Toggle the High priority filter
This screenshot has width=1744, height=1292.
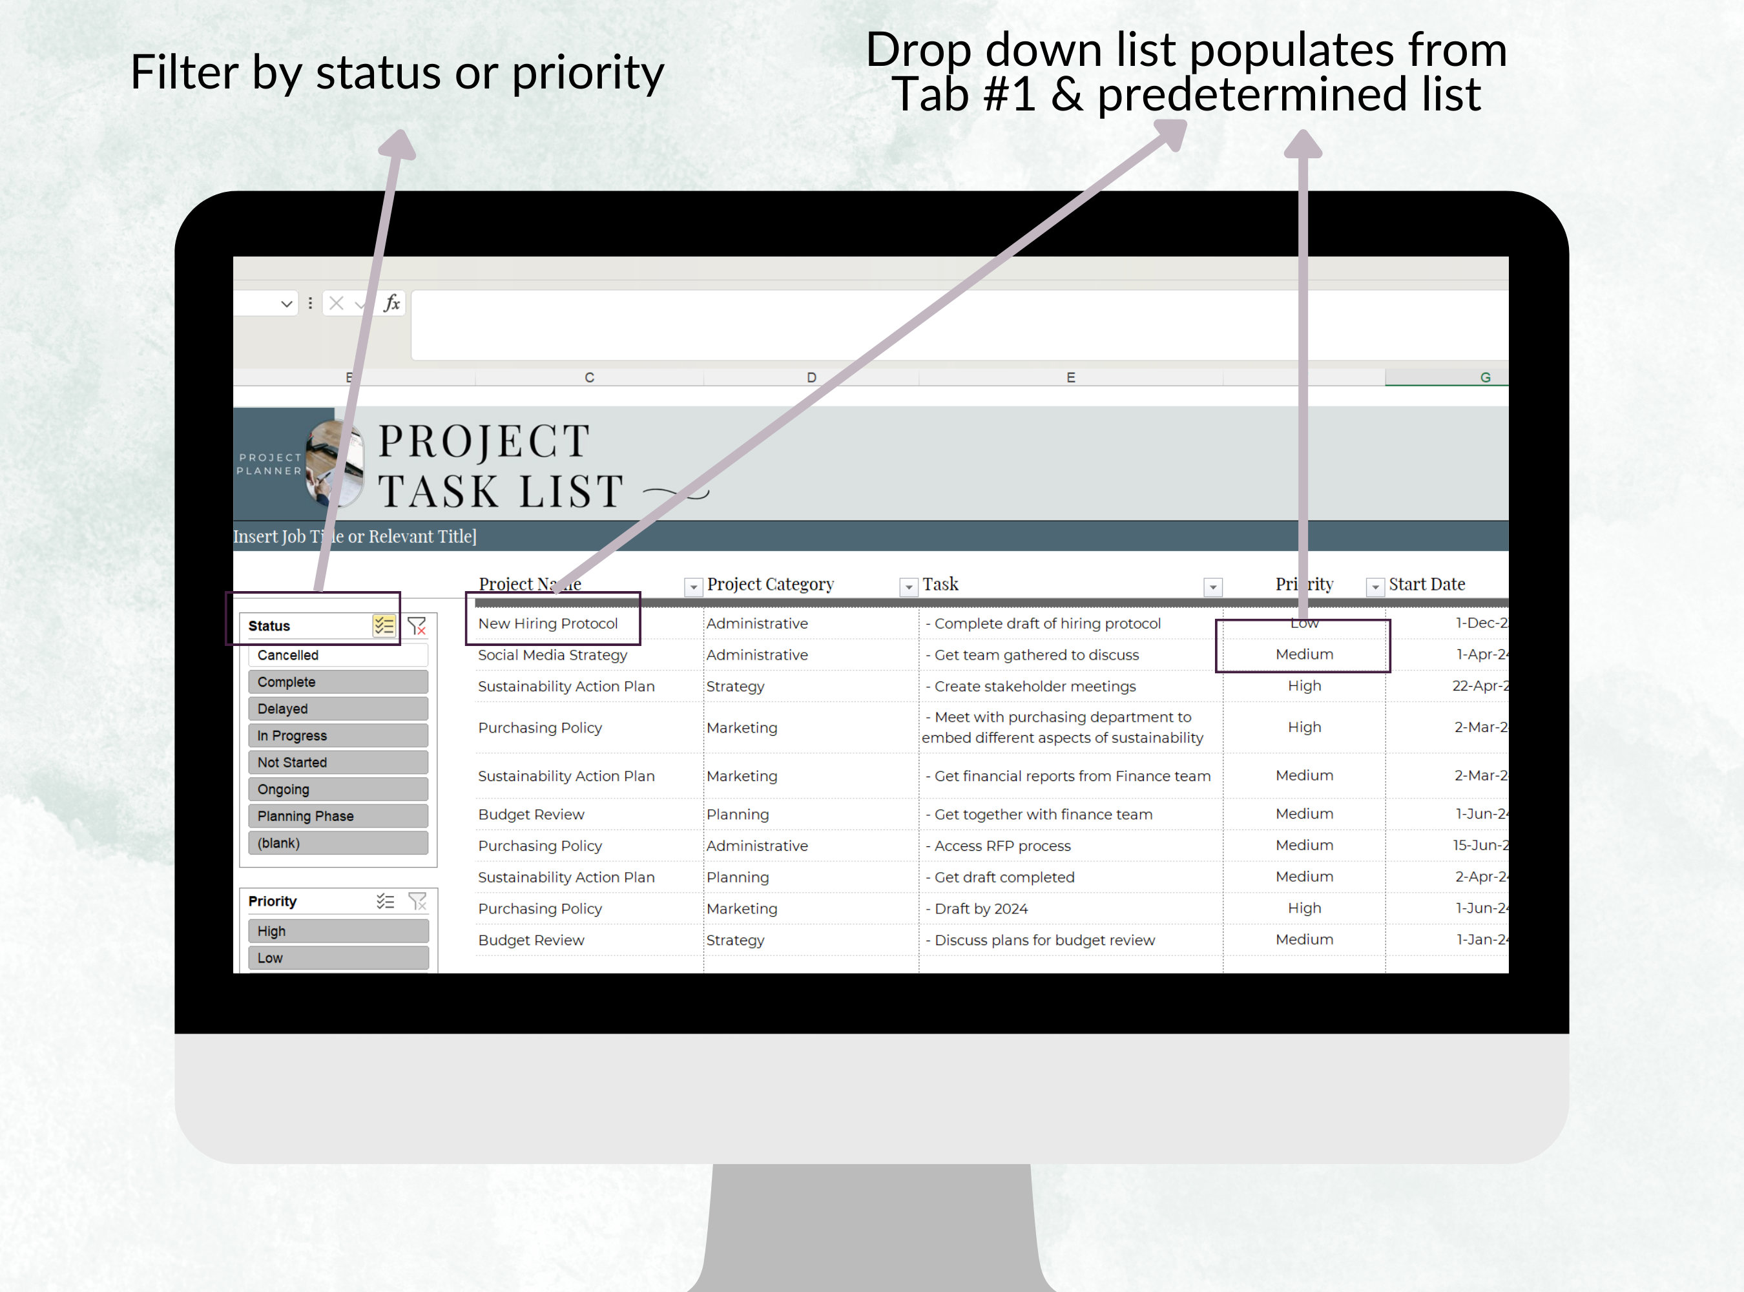338,930
